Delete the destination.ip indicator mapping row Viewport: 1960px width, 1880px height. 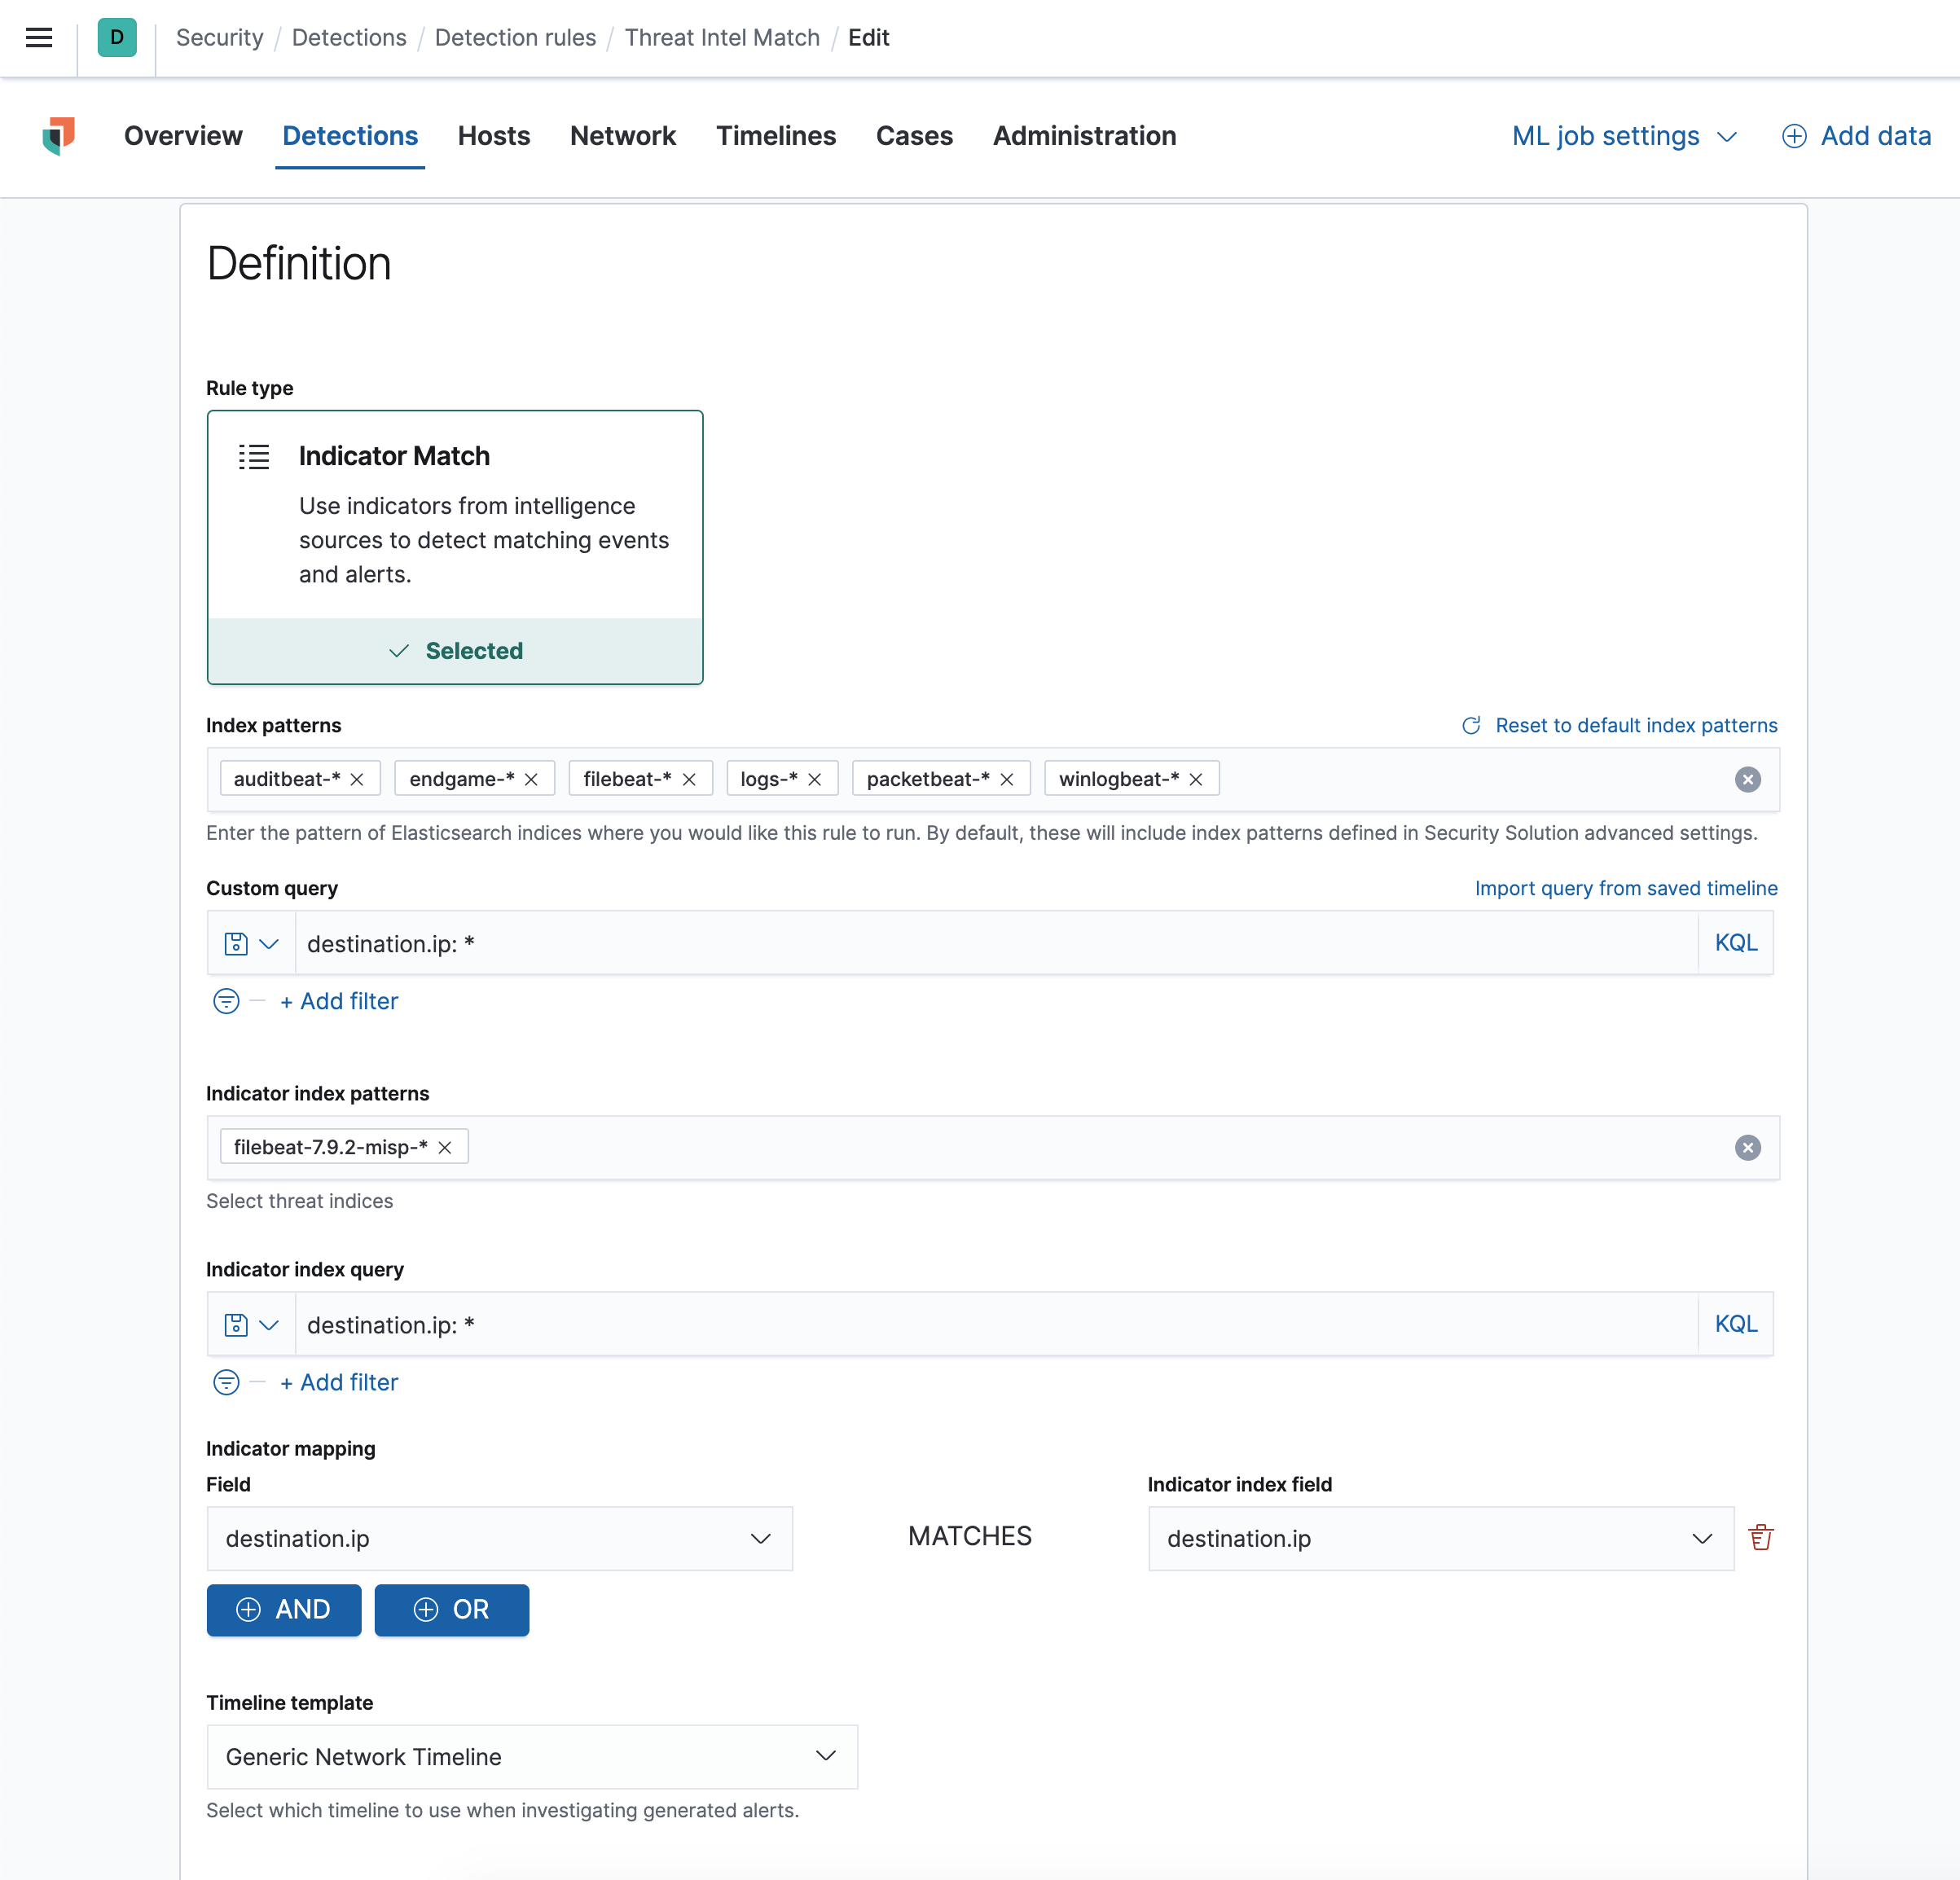tap(1760, 1537)
